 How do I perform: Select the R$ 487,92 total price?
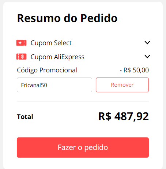[124, 116]
